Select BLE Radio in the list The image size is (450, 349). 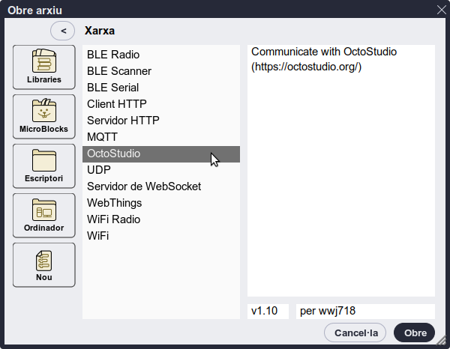coord(161,55)
